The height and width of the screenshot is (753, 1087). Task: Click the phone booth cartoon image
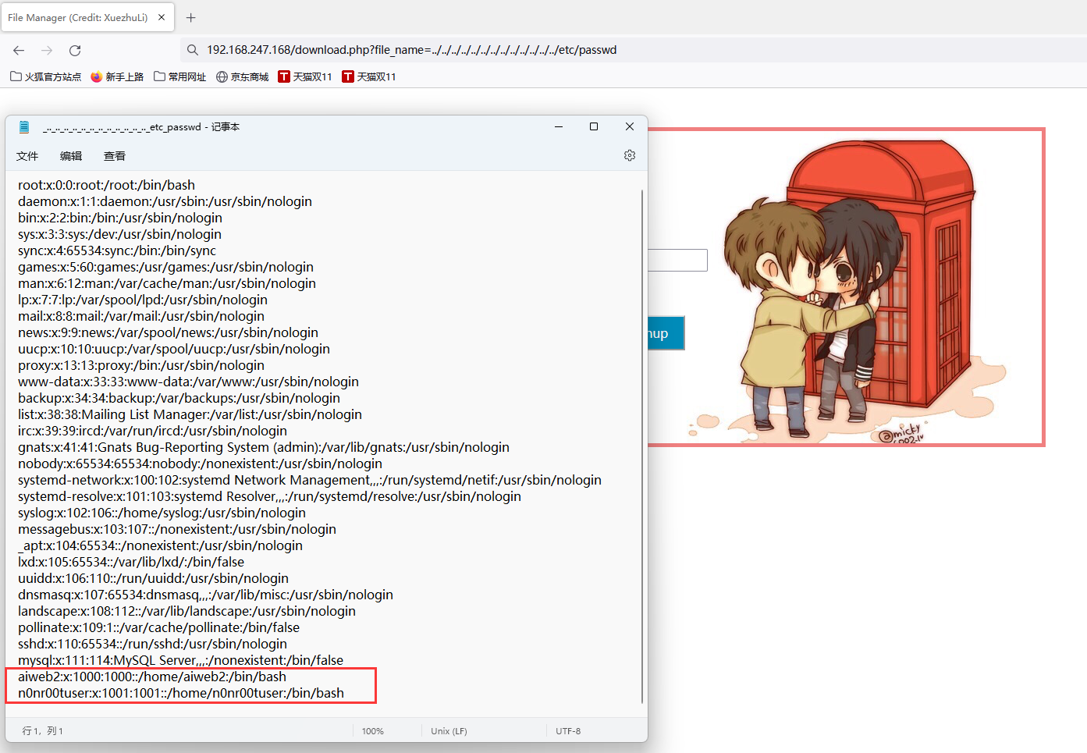click(x=847, y=288)
